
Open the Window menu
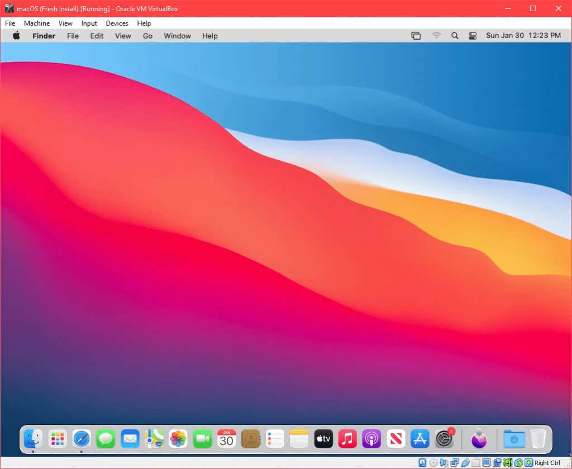click(177, 36)
